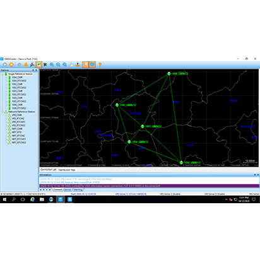Click station marker 1002 on the map
260x260 pixels.
tap(181, 162)
